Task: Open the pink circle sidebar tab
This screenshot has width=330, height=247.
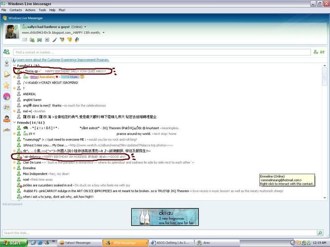Action: click(x=7, y=97)
